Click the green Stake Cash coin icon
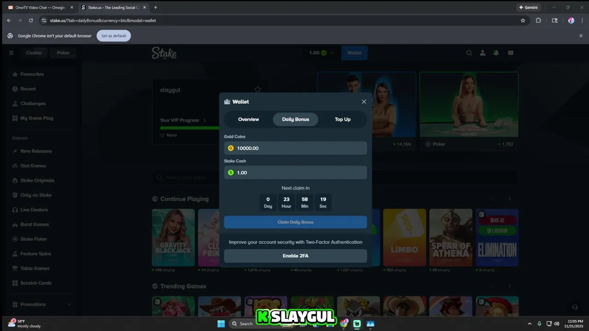The width and height of the screenshot is (589, 331). 231,172
